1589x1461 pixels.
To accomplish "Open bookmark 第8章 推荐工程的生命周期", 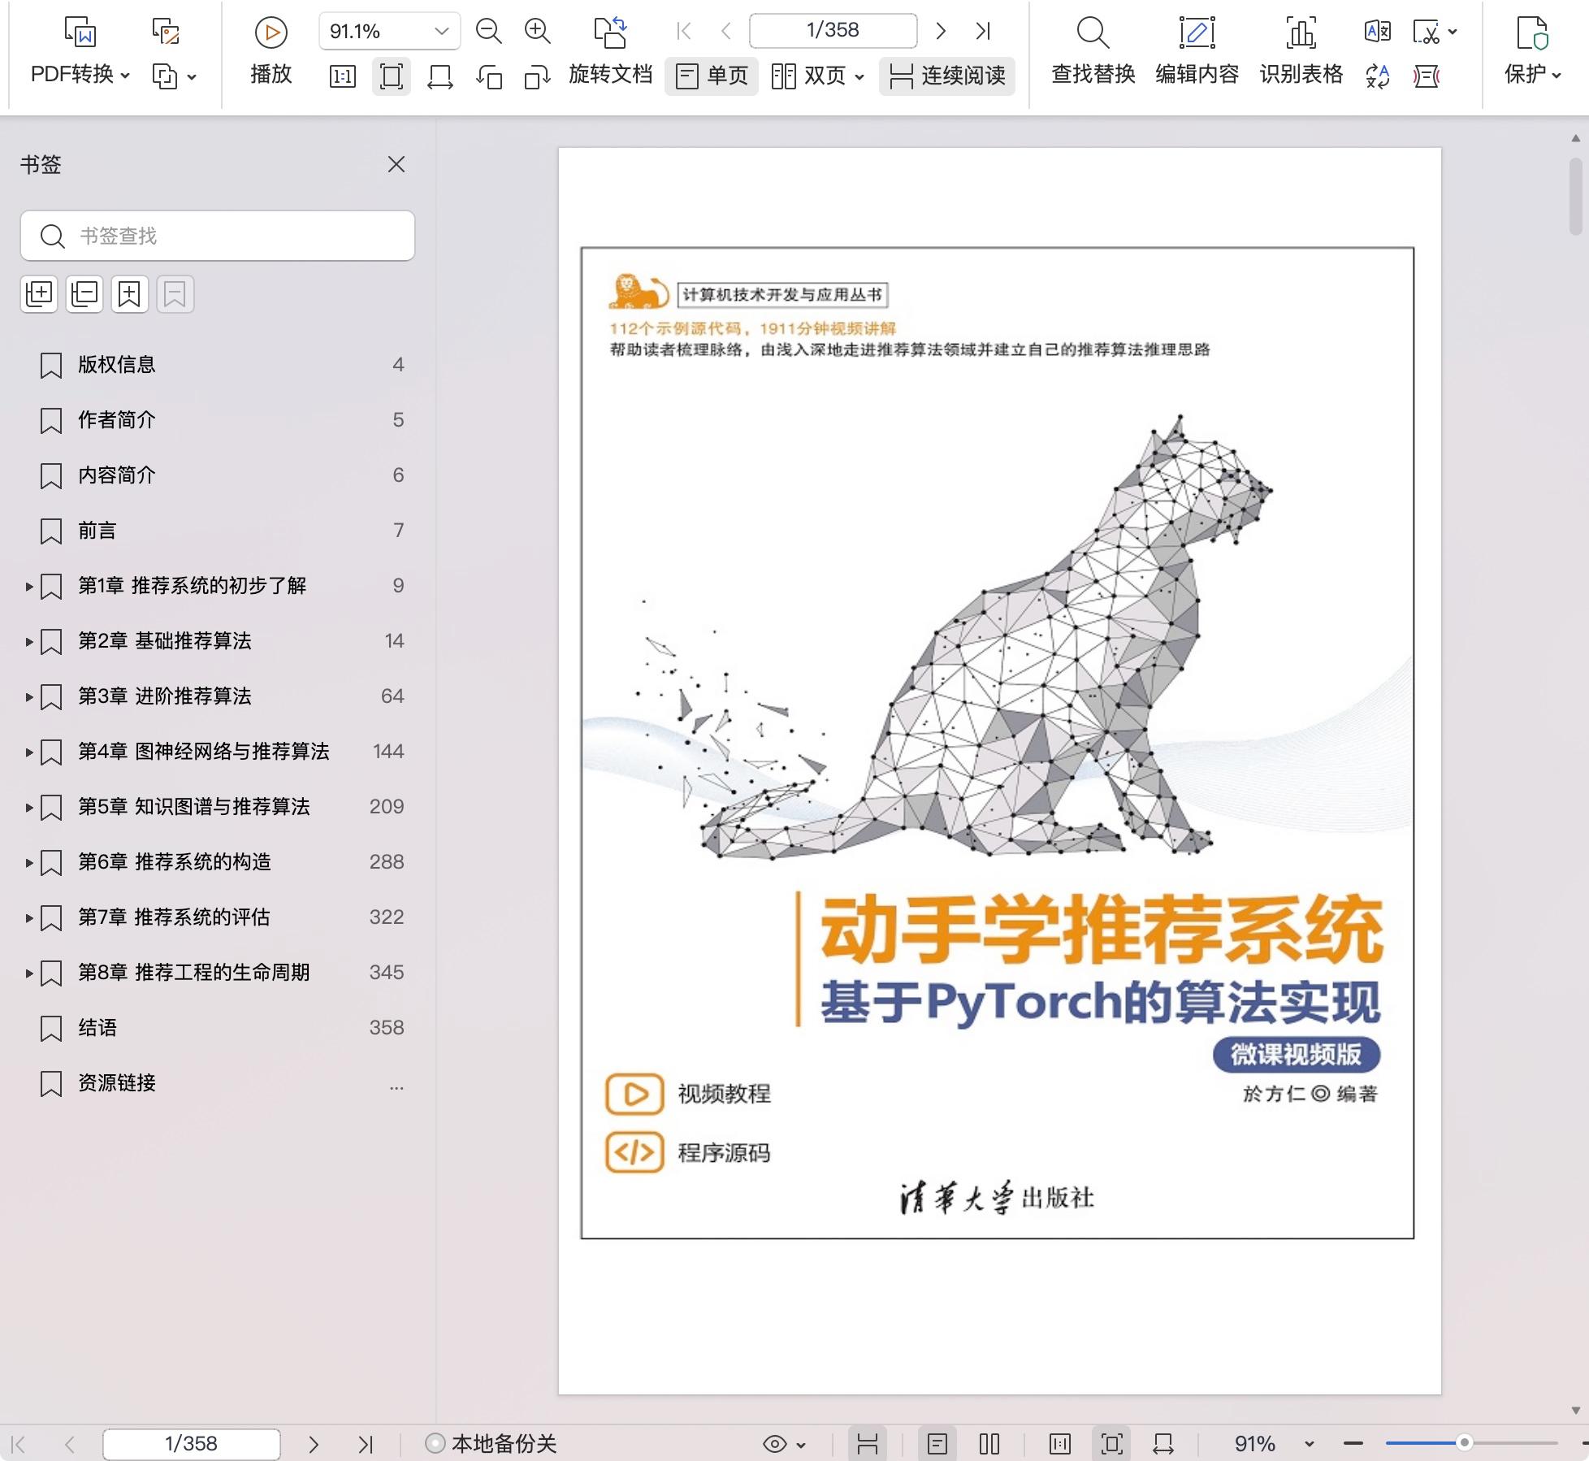I will [194, 973].
